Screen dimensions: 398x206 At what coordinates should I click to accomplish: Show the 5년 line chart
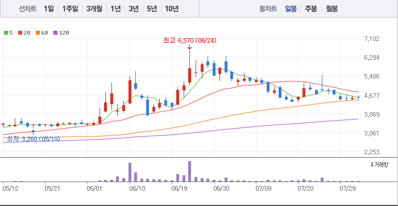coord(152,9)
